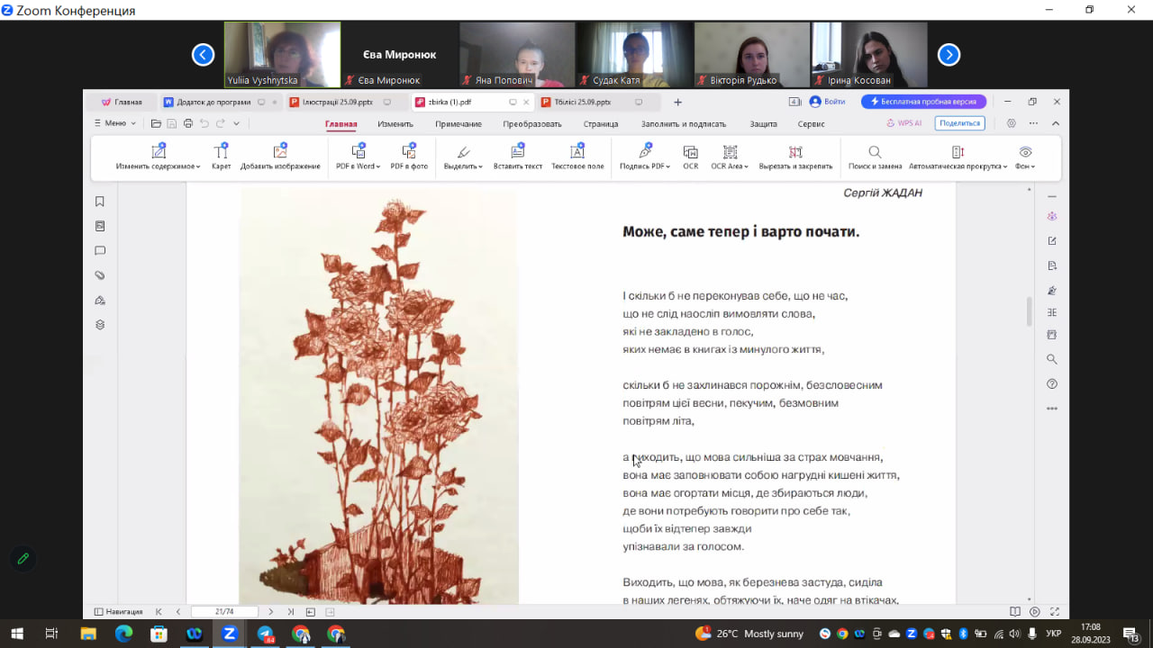
Task: Toggle reading mode book icon in status bar
Action: point(1015,612)
